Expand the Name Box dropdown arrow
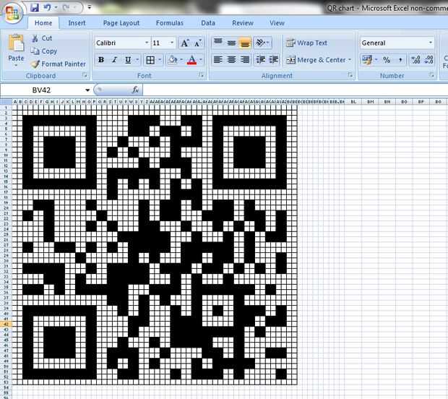This screenshot has width=448, height=399. [x=87, y=90]
